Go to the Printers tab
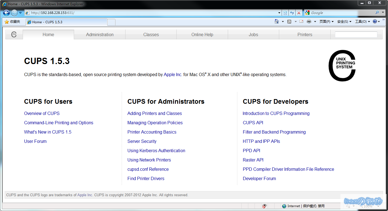 [x=305, y=34]
